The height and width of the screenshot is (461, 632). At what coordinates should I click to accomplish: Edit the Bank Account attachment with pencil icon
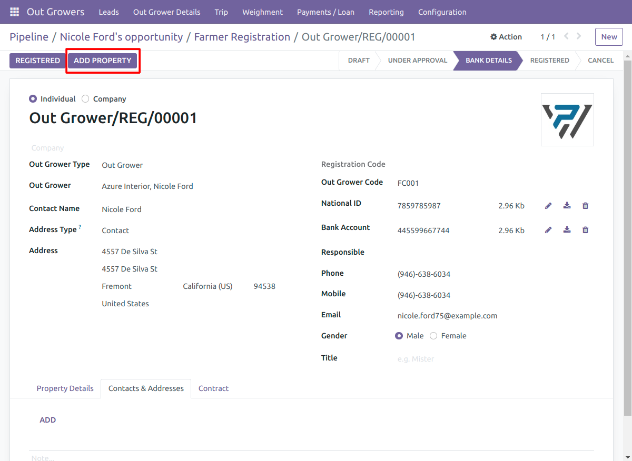pyautogui.click(x=548, y=230)
